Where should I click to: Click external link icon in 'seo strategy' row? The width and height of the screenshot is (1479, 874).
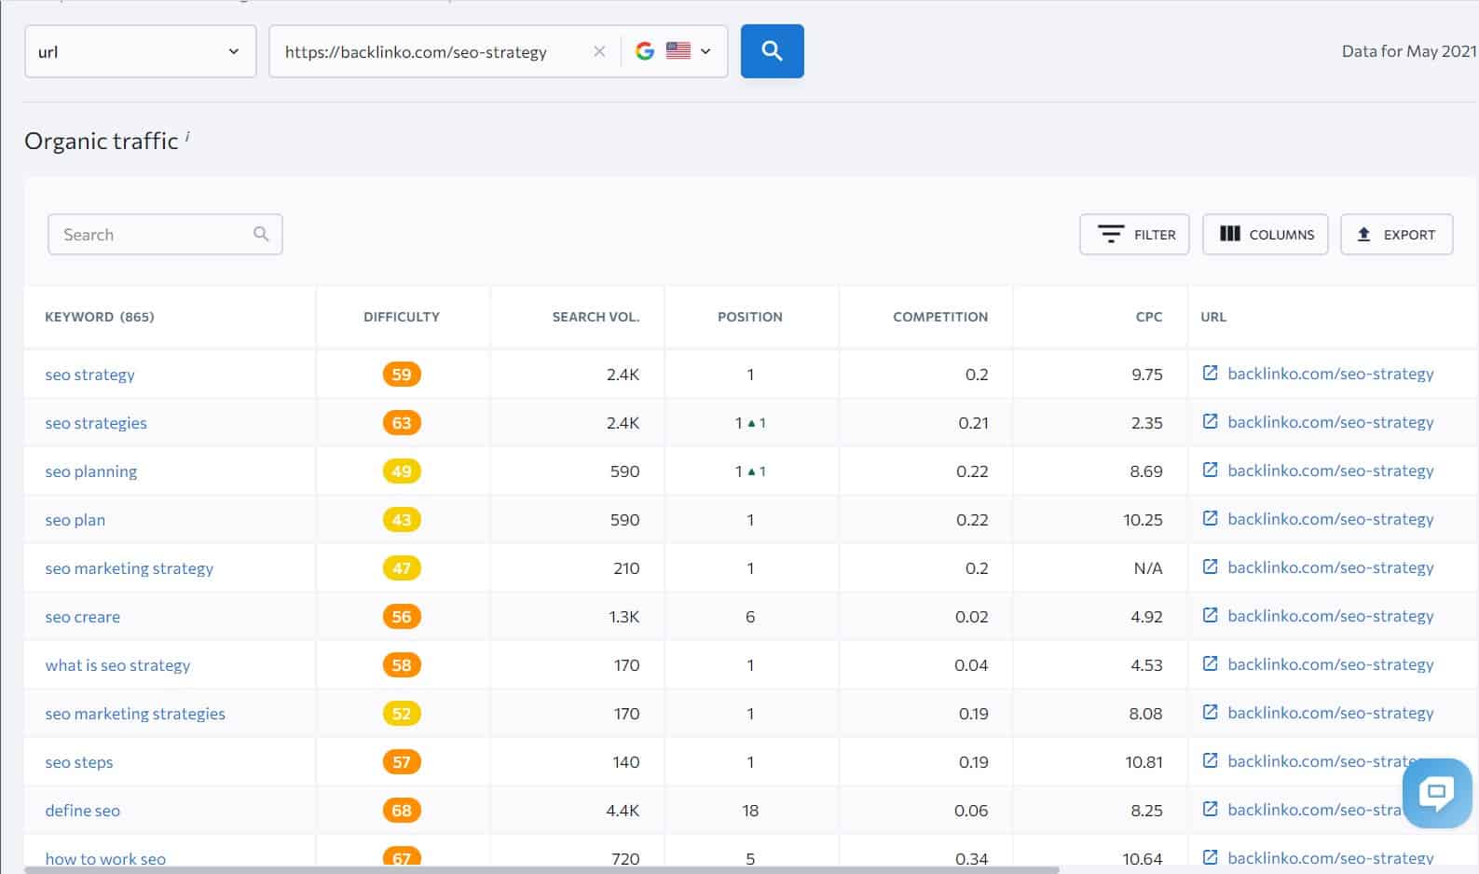[1210, 373]
